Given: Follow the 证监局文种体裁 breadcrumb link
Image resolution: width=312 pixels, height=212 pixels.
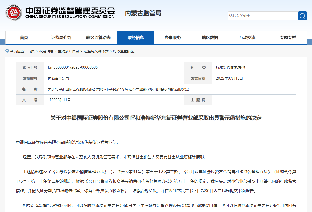Looking at the screenshot, I should [x=96, y=51].
